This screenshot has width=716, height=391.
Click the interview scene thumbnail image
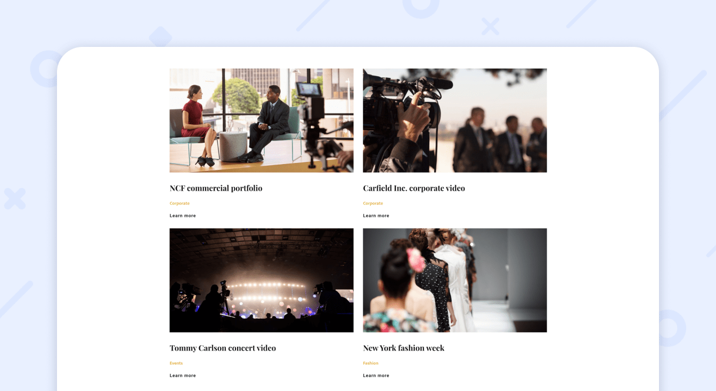(261, 120)
